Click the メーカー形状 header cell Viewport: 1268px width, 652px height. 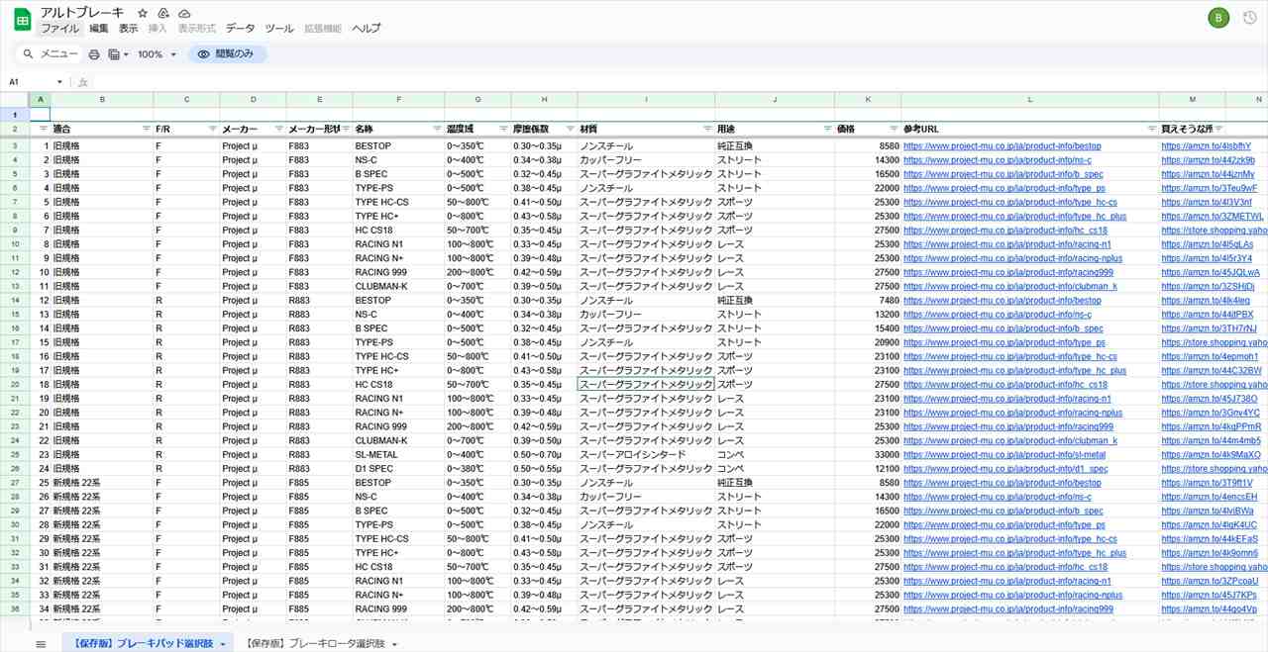click(x=319, y=130)
